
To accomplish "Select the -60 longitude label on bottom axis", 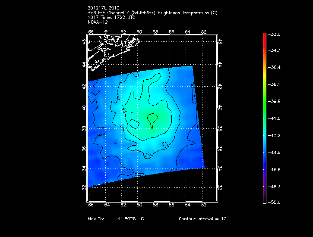I will point(138,205).
